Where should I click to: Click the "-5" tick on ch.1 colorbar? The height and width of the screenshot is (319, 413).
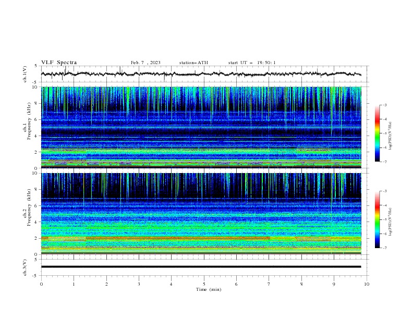(x=384, y=133)
